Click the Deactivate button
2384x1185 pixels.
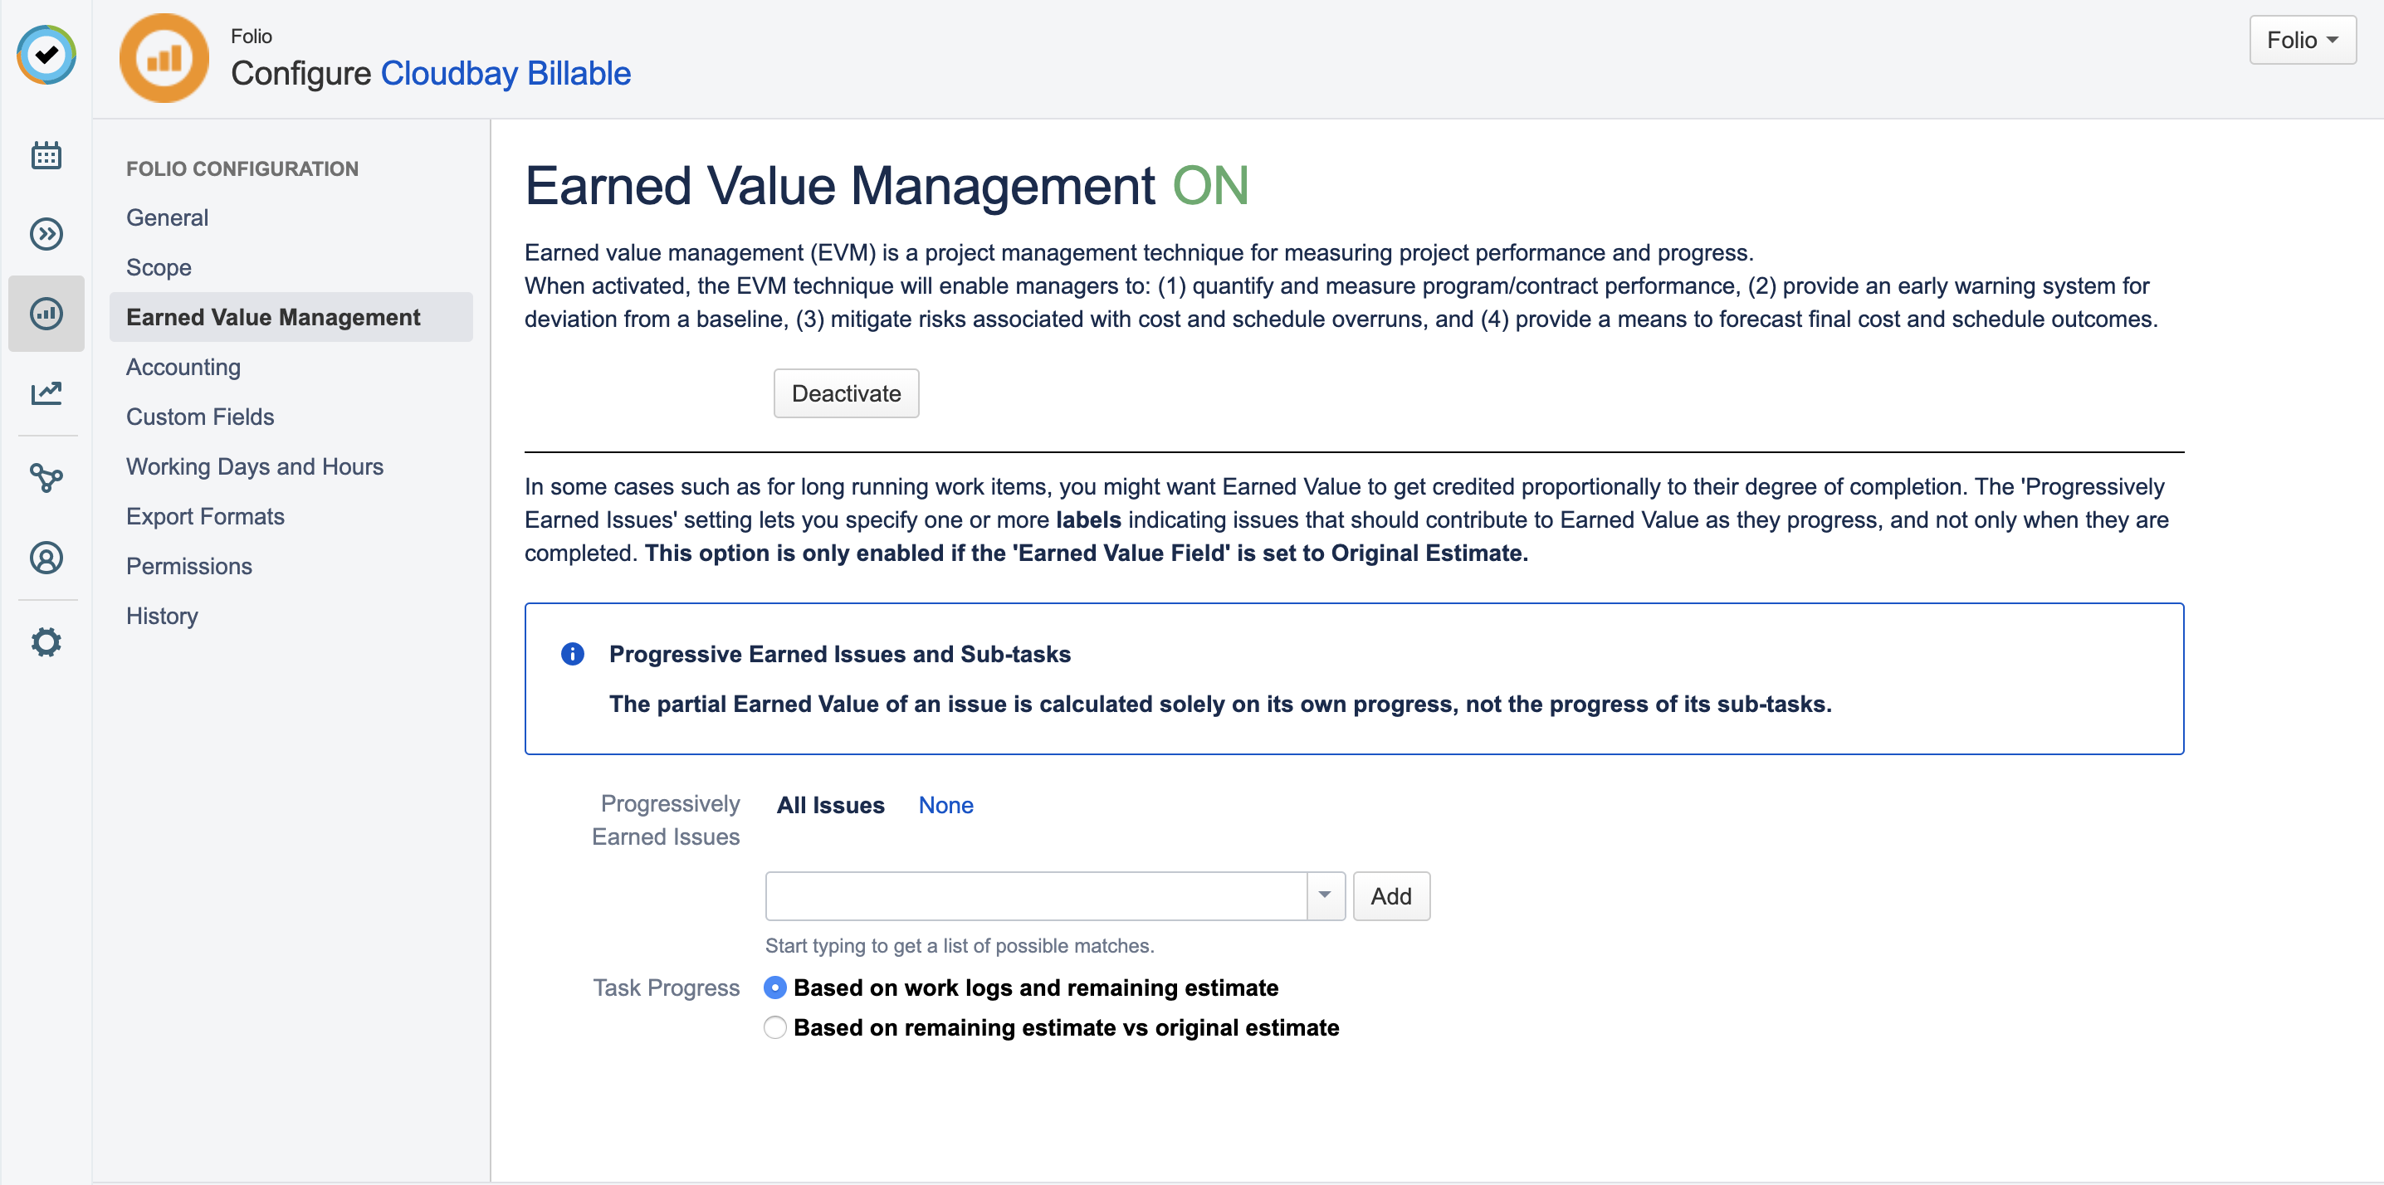[845, 393]
